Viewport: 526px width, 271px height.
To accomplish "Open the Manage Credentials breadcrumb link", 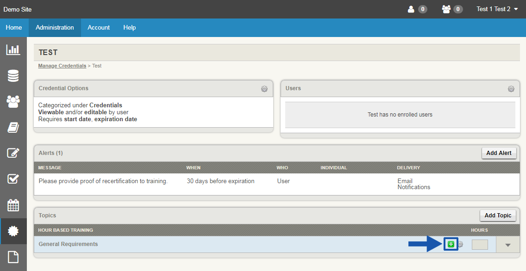I will 62,66.
